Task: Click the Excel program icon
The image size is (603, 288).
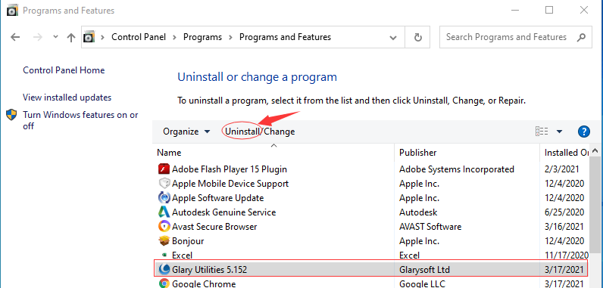Action: (x=164, y=255)
